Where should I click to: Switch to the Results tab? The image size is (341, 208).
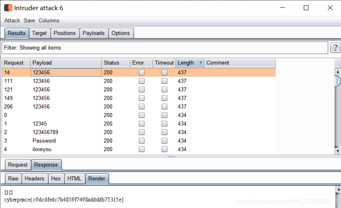coord(16,33)
